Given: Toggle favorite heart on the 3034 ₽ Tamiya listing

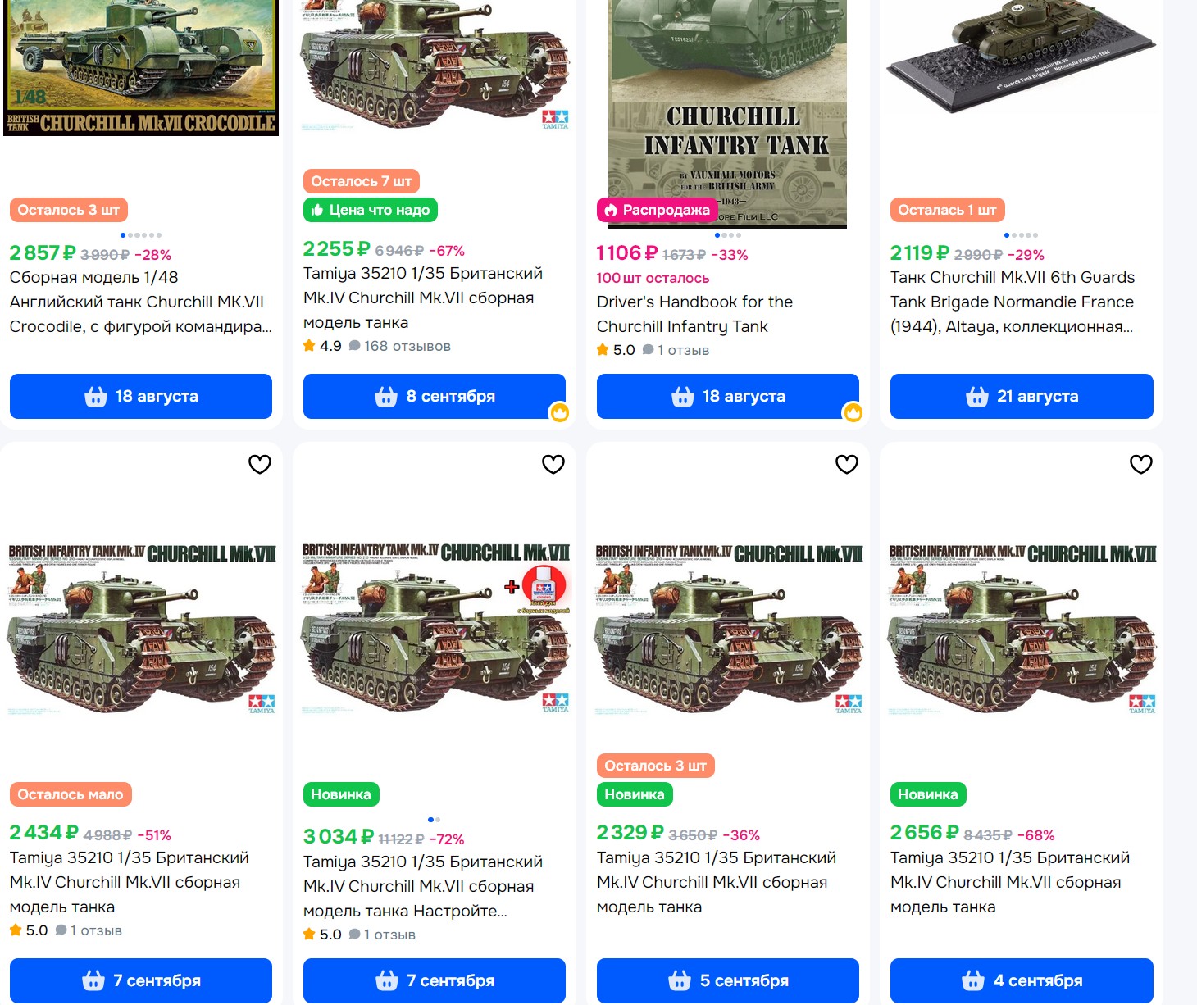Looking at the screenshot, I should [x=553, y=464].
